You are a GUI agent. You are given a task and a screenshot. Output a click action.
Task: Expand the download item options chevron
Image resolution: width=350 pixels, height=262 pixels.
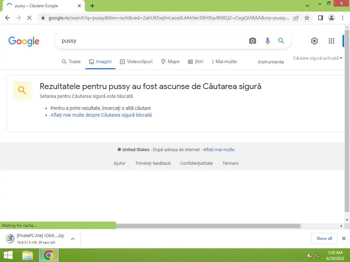click(73, 239)
